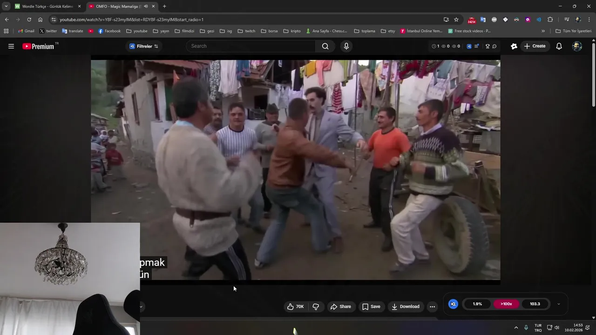Show hidden system tray icons
The image size is (596, 335).
click(x=516, y=328)
